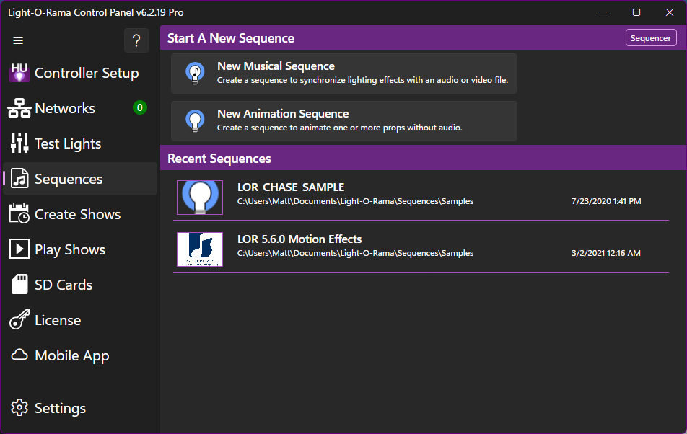687x434 pixels.
Task: Click the green Networks count badge
Action: point(141,108)
